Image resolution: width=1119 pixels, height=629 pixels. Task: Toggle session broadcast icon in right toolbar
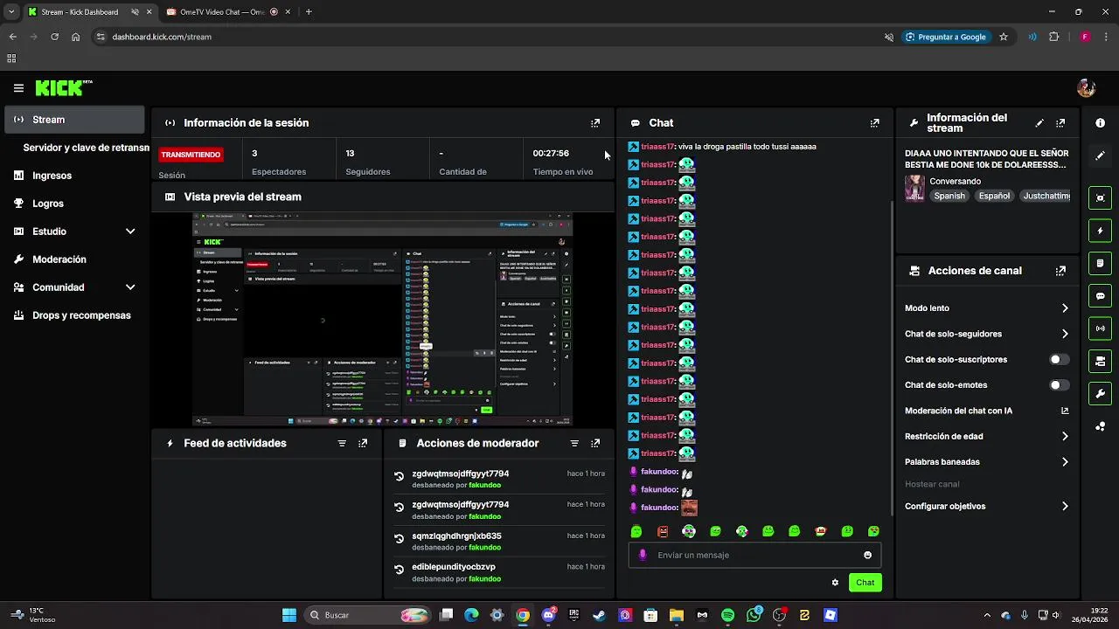[x=1100, y=328]
